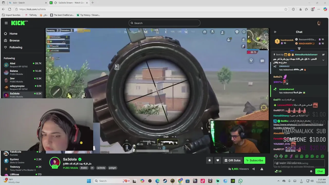Toggle stream notifications bell
This screenshot has width=329, height=185.
pyautogui.click(x=209, y=160)
